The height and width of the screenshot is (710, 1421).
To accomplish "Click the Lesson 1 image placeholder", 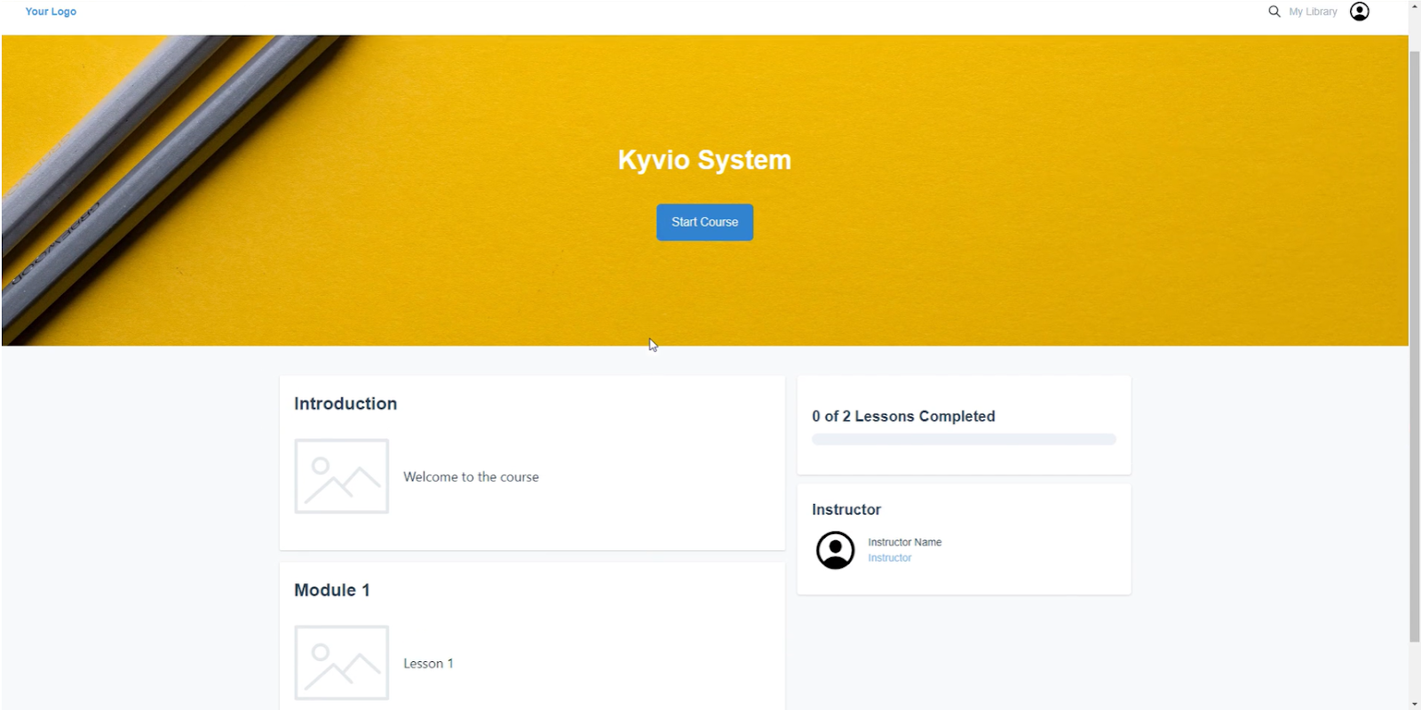I will pyautogui.click(x=342, y=663).
